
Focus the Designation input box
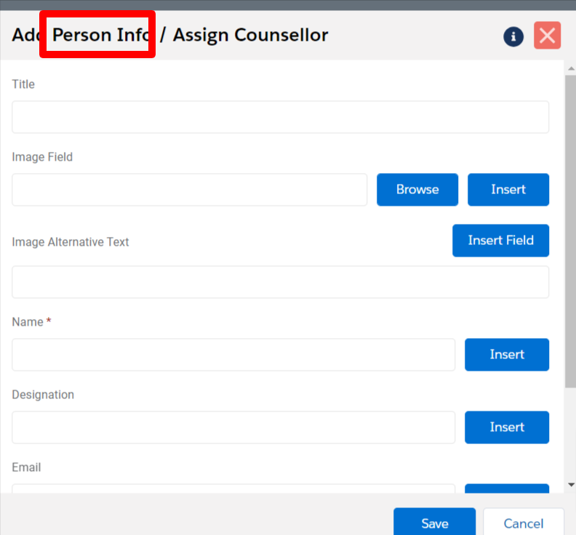pyautogui.click(x=233, y=427)
